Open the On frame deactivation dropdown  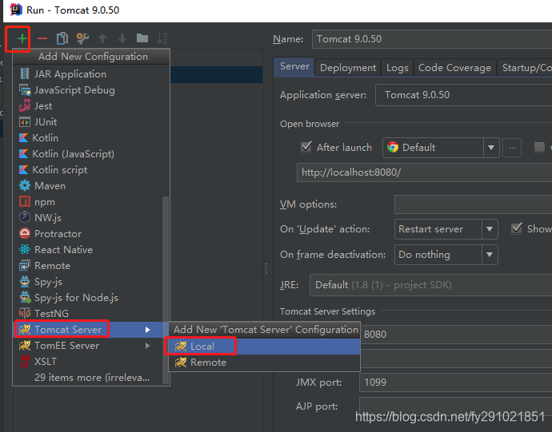coord(446,255)
